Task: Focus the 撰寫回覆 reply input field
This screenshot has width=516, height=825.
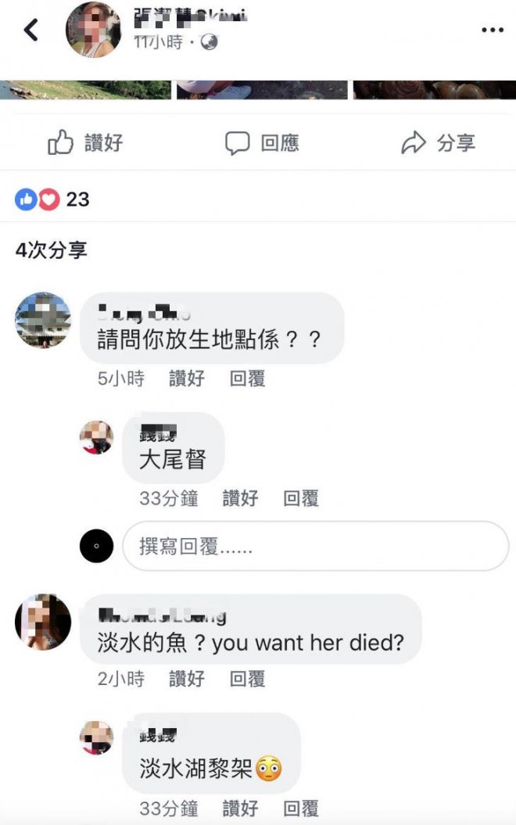Action: [316, 546]
